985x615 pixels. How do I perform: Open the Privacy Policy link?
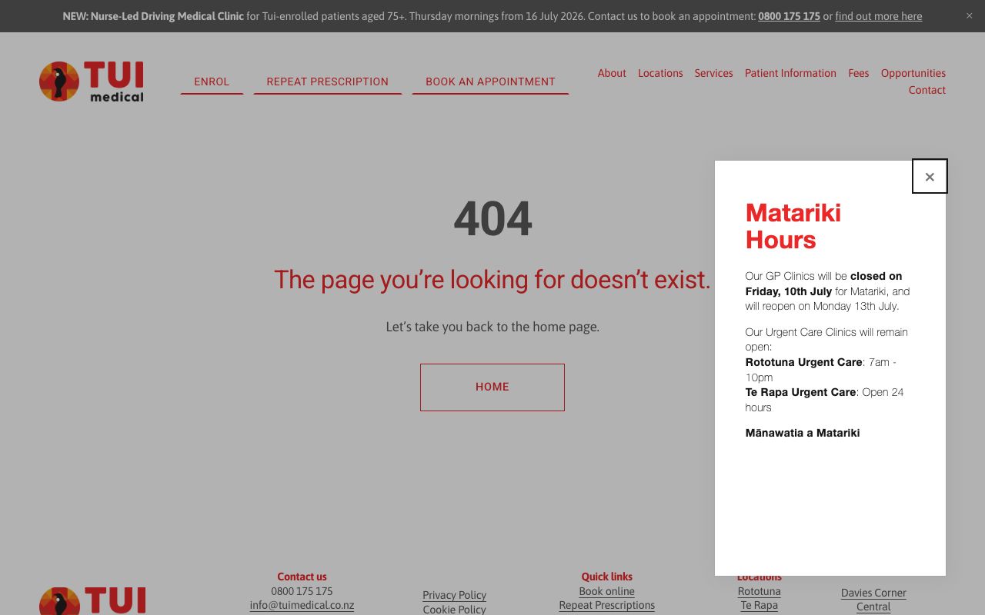pyautogui.click(x=454, y=595)
